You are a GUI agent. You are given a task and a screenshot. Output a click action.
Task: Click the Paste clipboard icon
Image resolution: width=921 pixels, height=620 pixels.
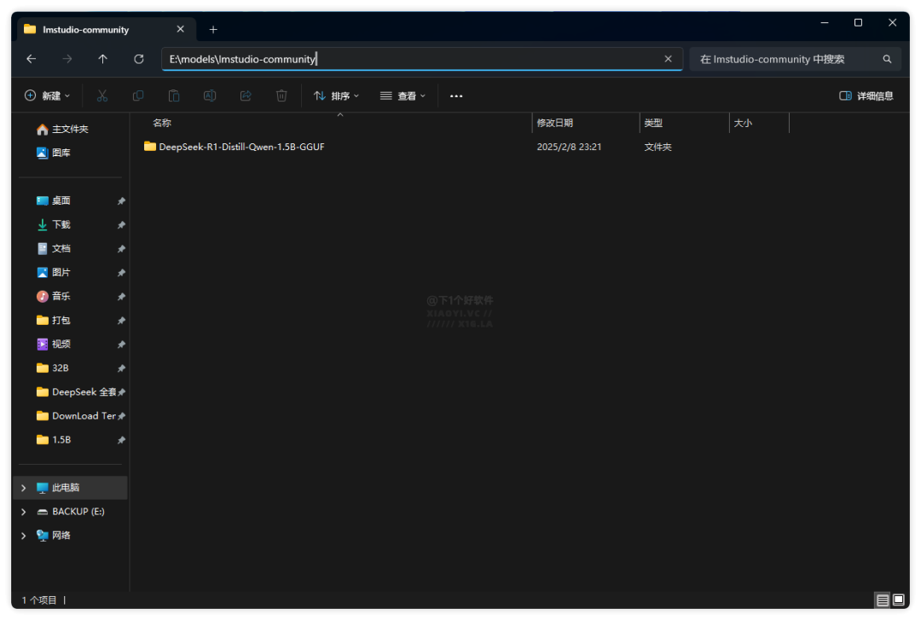174,96
